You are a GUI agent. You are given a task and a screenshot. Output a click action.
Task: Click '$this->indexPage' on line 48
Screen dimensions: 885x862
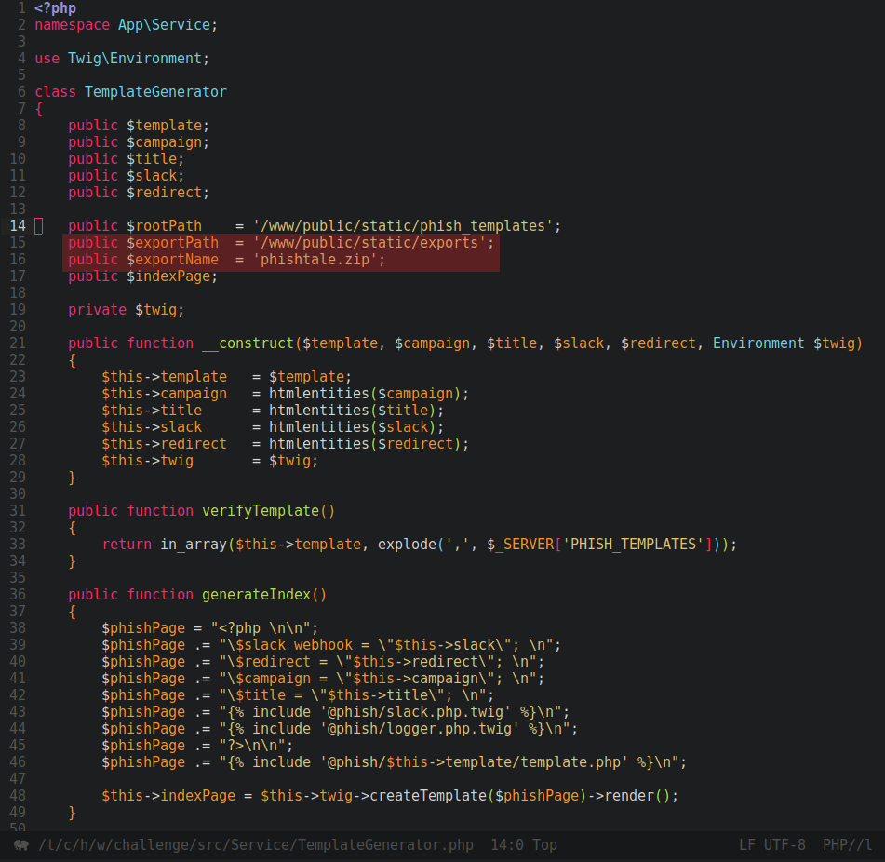point(168,795)
